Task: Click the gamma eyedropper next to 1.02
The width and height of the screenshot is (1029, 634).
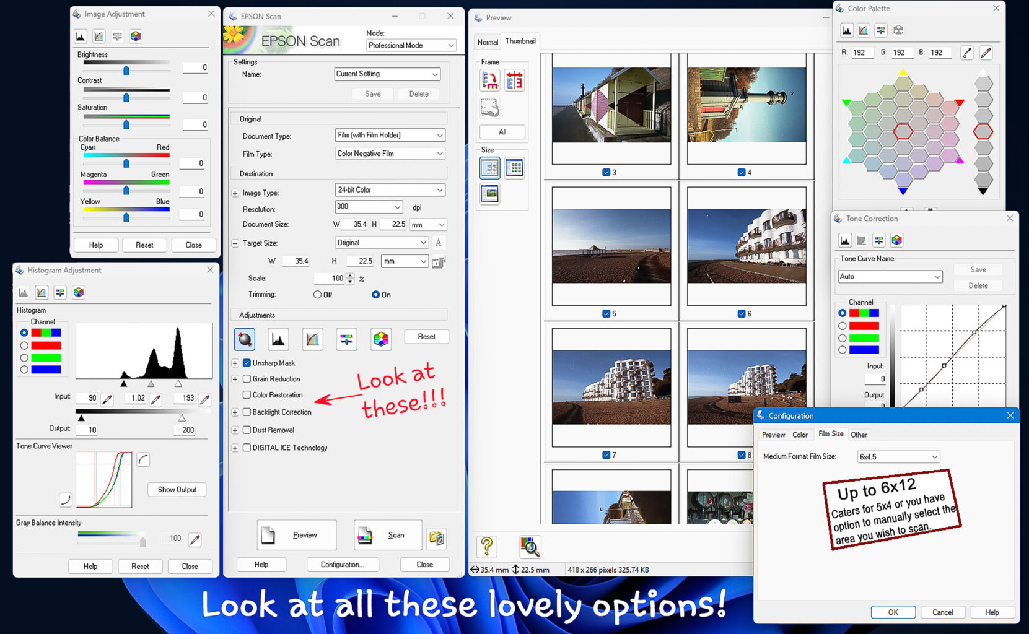Action: pyautogui.click(x=155, y=399)
